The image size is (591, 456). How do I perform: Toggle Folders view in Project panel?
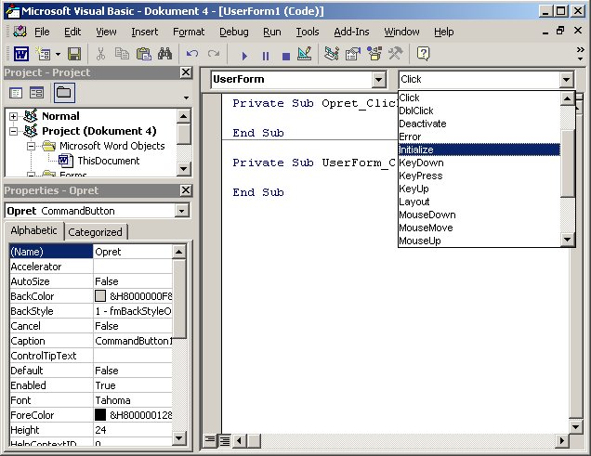(x=64, y=93)
